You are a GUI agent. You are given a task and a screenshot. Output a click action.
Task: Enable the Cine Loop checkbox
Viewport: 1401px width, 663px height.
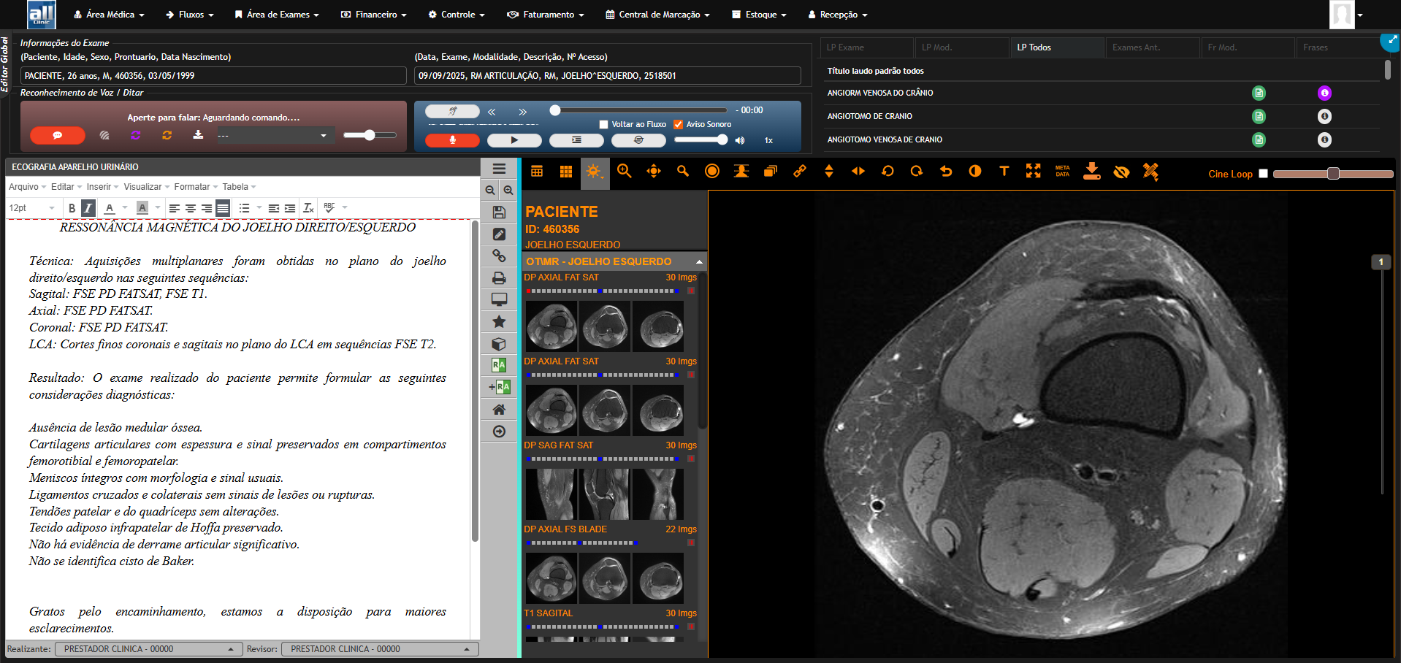click(x=1263, y=174)
